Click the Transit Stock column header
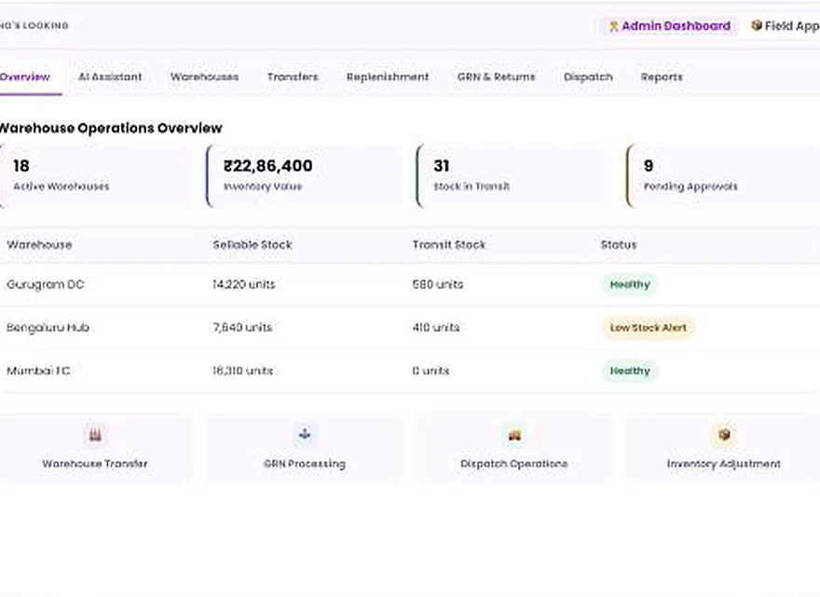 click(449, 244)
